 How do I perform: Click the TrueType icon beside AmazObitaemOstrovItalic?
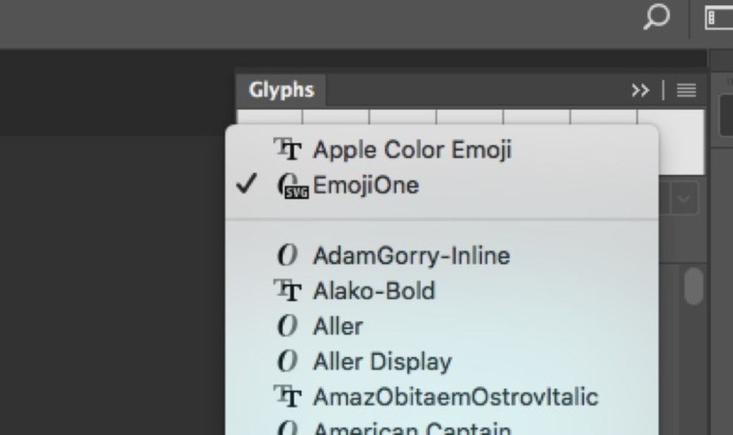(290, 397)
